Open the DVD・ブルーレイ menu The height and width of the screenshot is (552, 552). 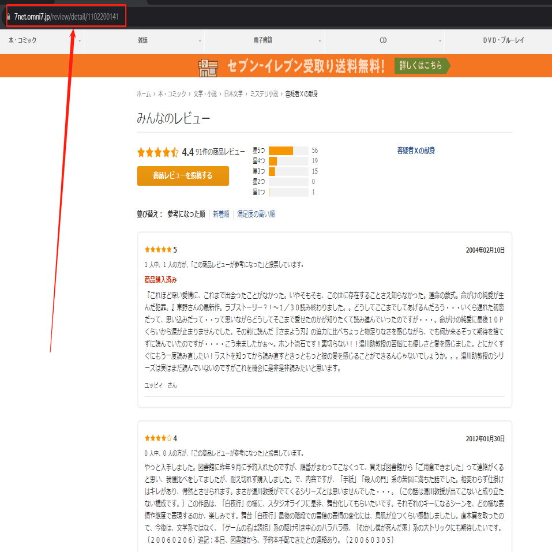504,40
